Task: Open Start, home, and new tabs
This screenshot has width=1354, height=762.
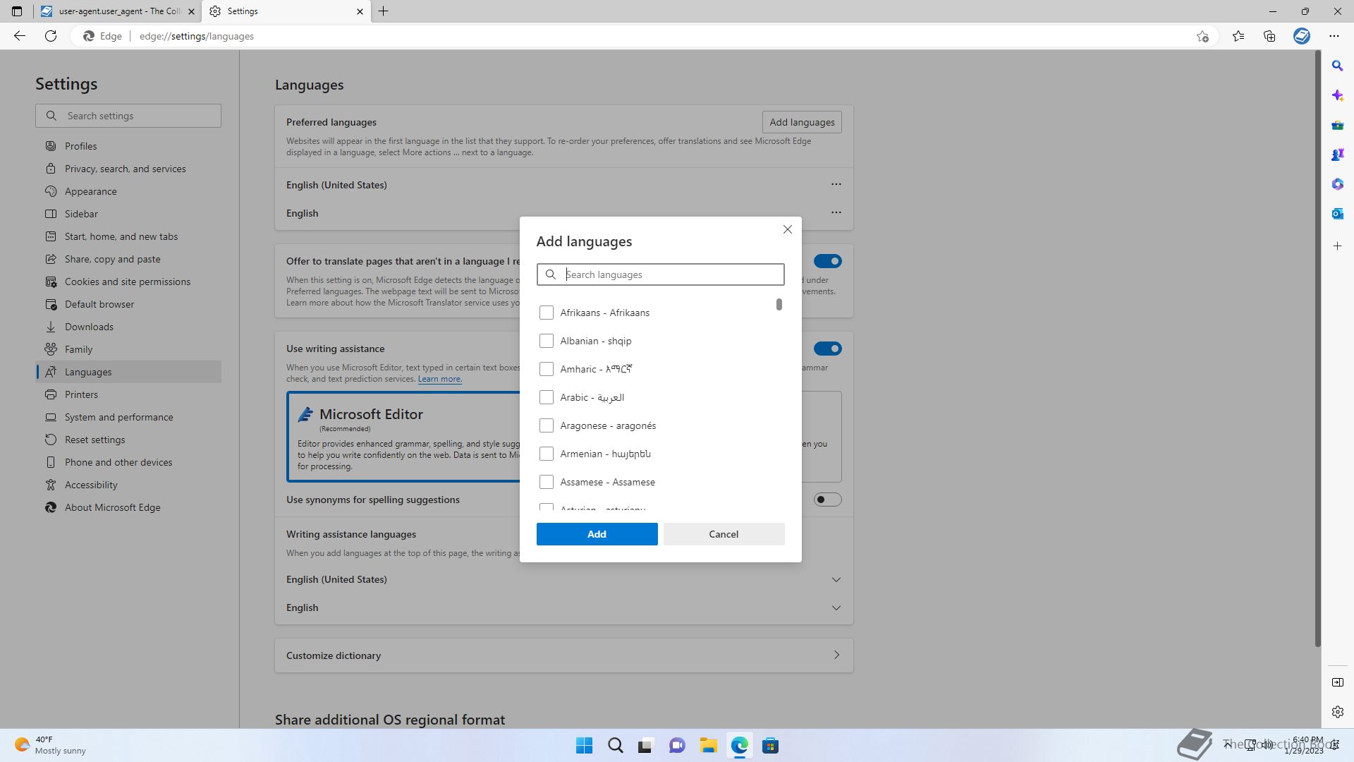Action: pos(128,236)
